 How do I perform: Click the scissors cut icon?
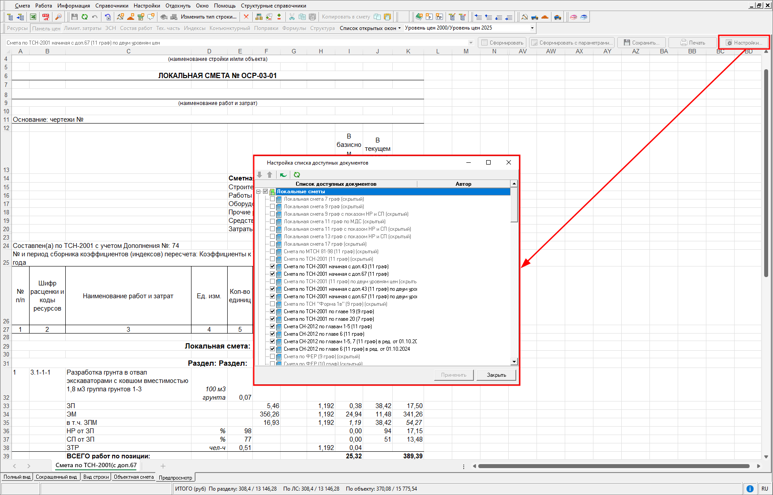point(292,17)
